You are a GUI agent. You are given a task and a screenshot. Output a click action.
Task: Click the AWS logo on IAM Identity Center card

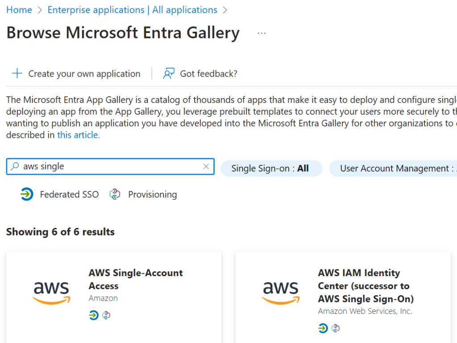(x=281, y=293)
